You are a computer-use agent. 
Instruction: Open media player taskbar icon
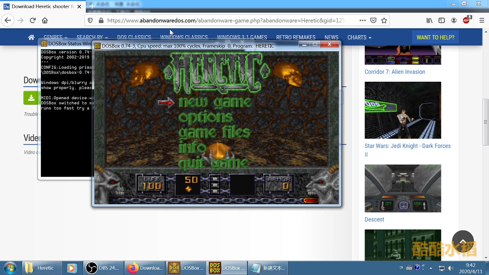tap(72, 268)
